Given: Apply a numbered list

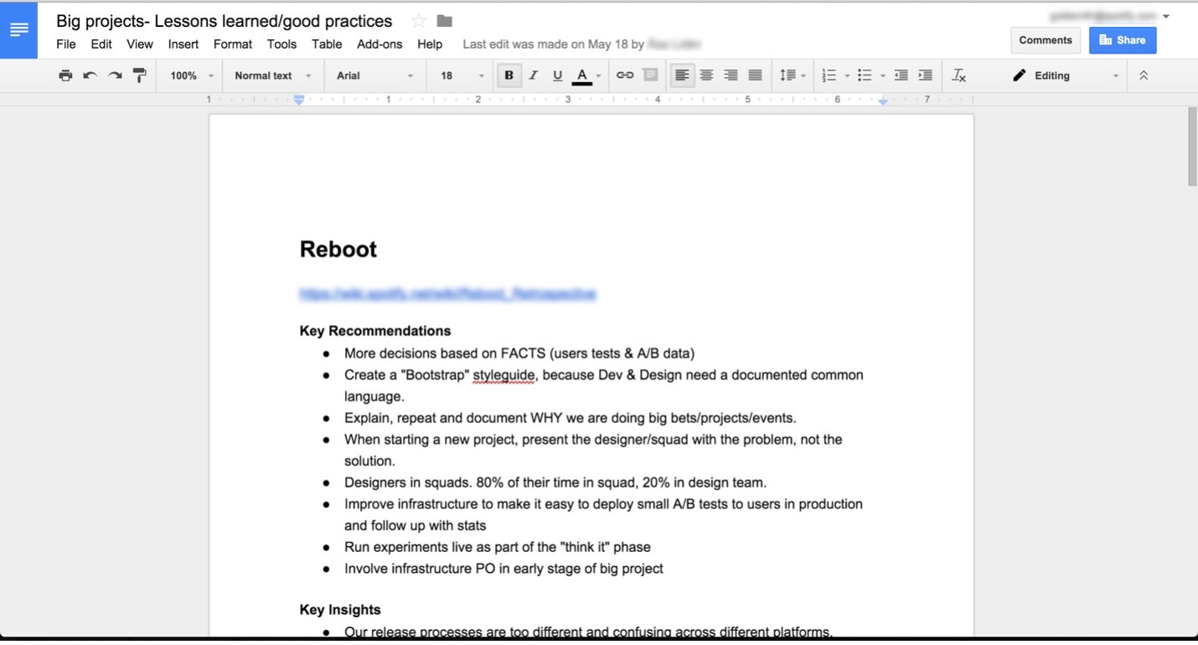Looking at the screenshot, I should [x=829, y=75].
